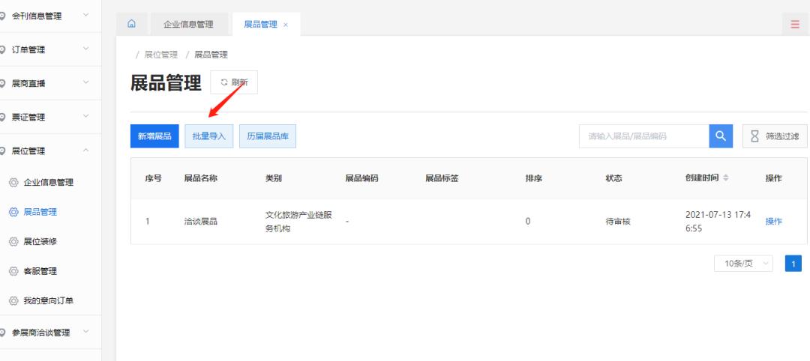
Task: Click the gear icon beside 展位装修
Action: 13,241
